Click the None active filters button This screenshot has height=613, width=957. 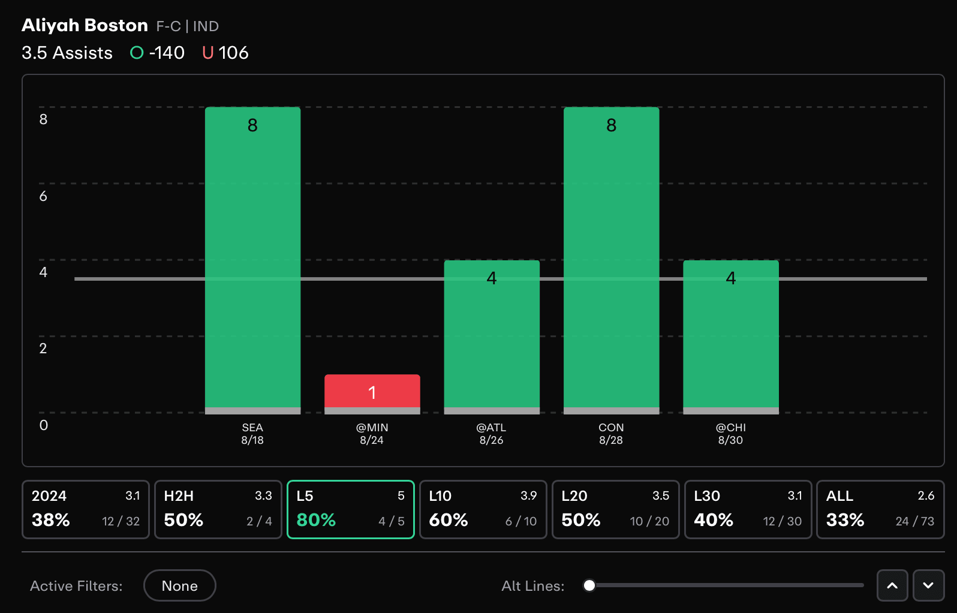[180, 585]
